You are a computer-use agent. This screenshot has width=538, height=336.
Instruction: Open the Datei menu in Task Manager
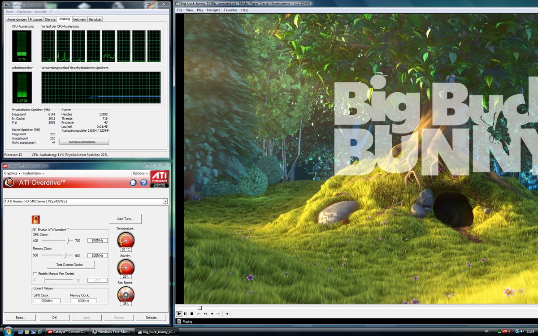point(9,12)
